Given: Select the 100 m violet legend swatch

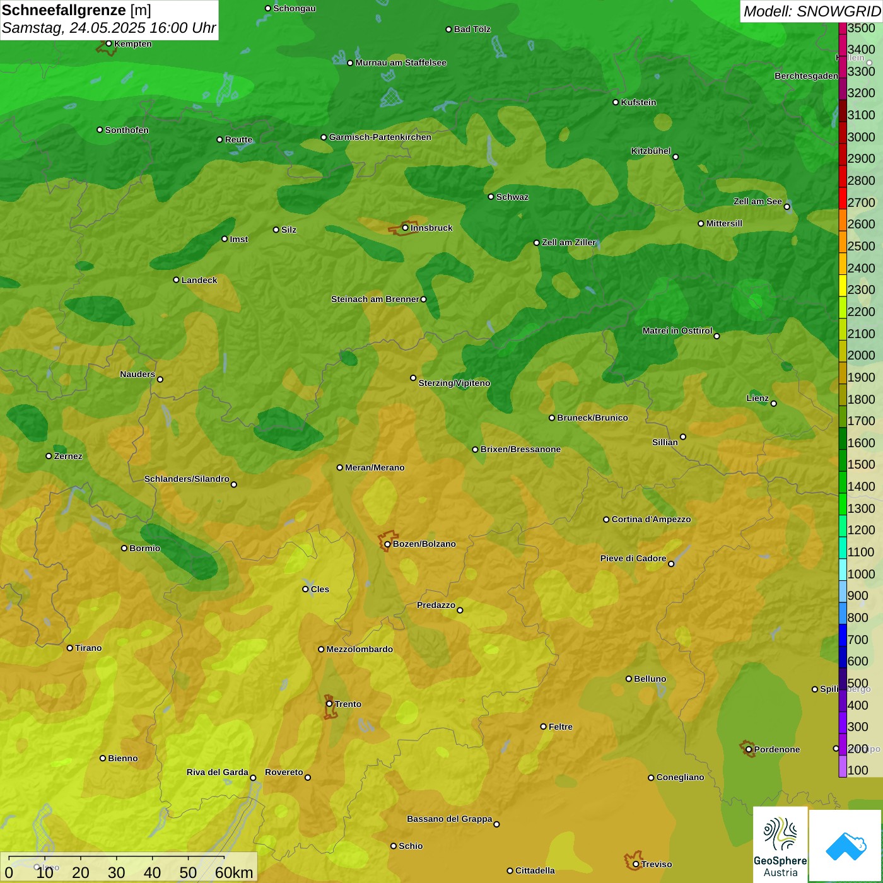Looking at the screenshot, I should click(843, 766).
